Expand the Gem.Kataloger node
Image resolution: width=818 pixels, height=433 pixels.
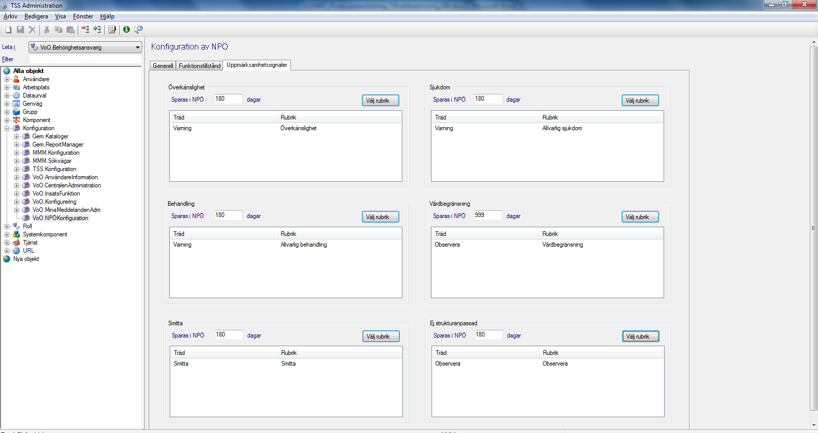pos(16,136)
